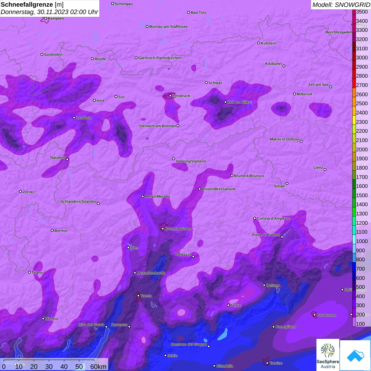Viewport: 371px width, 371px height.
Task: Click the Predazzo location dot
Action: [x=193, y=256]
